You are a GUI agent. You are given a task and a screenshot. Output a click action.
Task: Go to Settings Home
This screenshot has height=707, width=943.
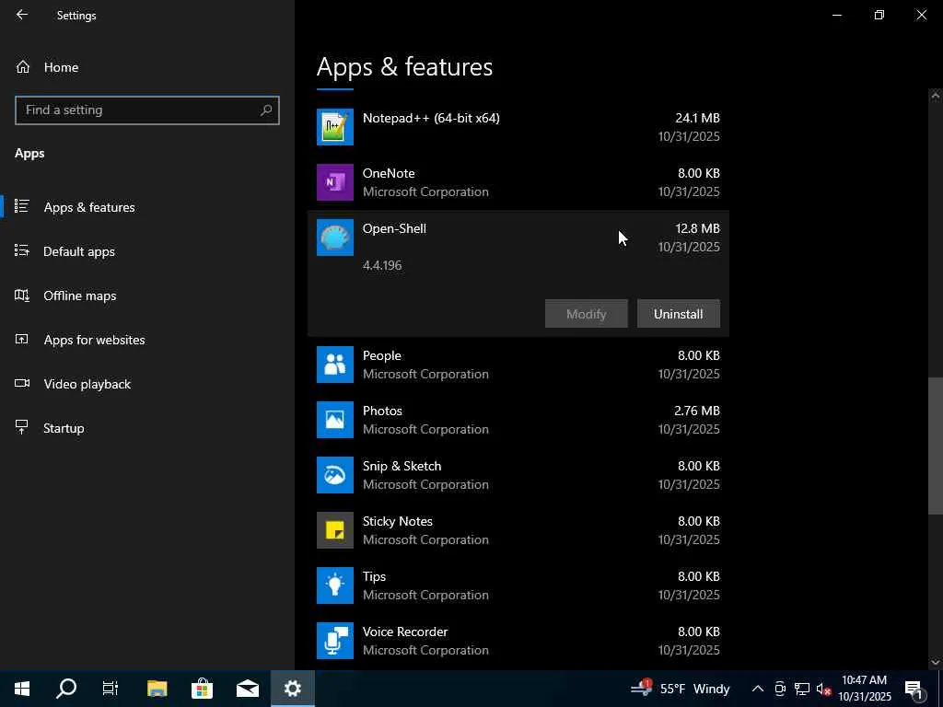tap(61, 67)
